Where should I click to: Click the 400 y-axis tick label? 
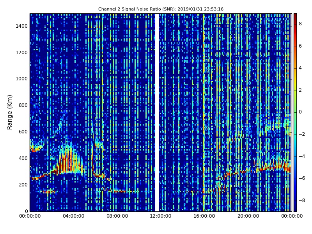click(23, 158)
